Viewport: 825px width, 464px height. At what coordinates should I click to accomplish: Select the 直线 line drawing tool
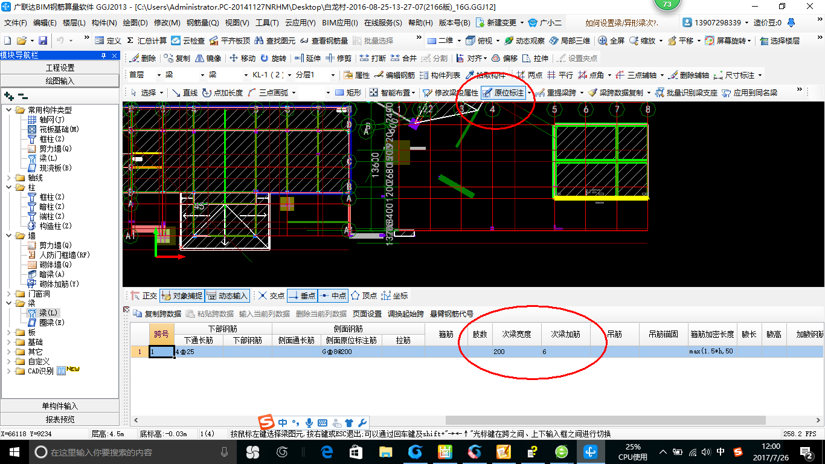click(185, 92)
